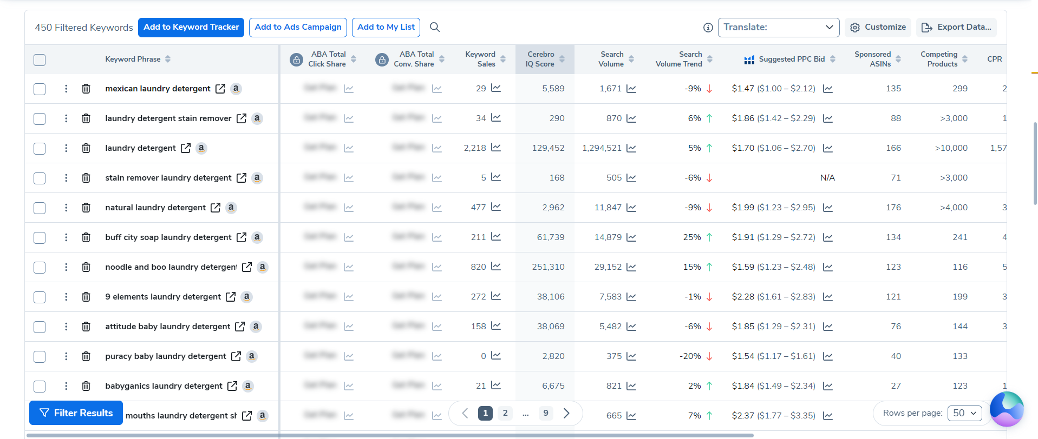Click Add to Ads Campaign

[298, 28]
